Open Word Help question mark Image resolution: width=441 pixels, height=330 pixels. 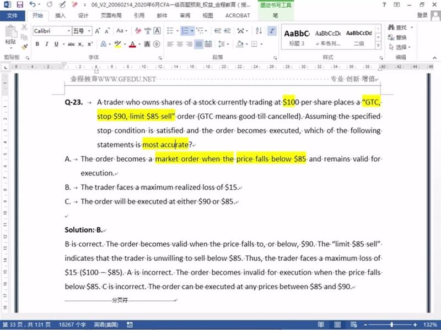tap(384, 4)
